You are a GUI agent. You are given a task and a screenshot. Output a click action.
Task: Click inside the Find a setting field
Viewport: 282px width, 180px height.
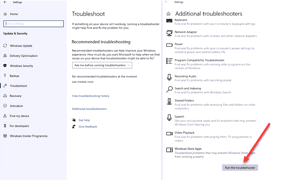[x=33, y=24]
